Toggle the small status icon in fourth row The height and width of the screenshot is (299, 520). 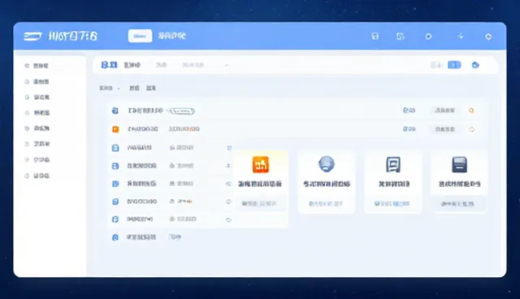coord(227,166)
